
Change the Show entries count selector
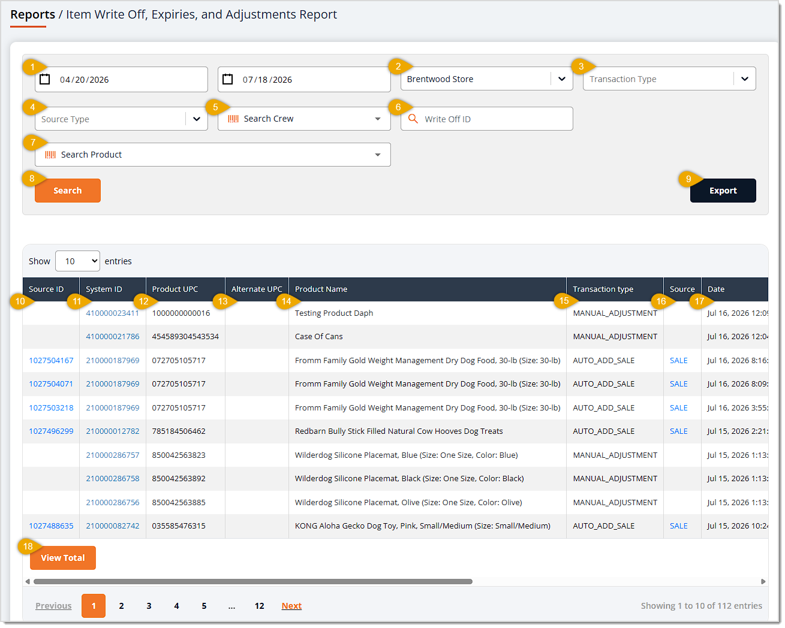click(x=77, y=261)
